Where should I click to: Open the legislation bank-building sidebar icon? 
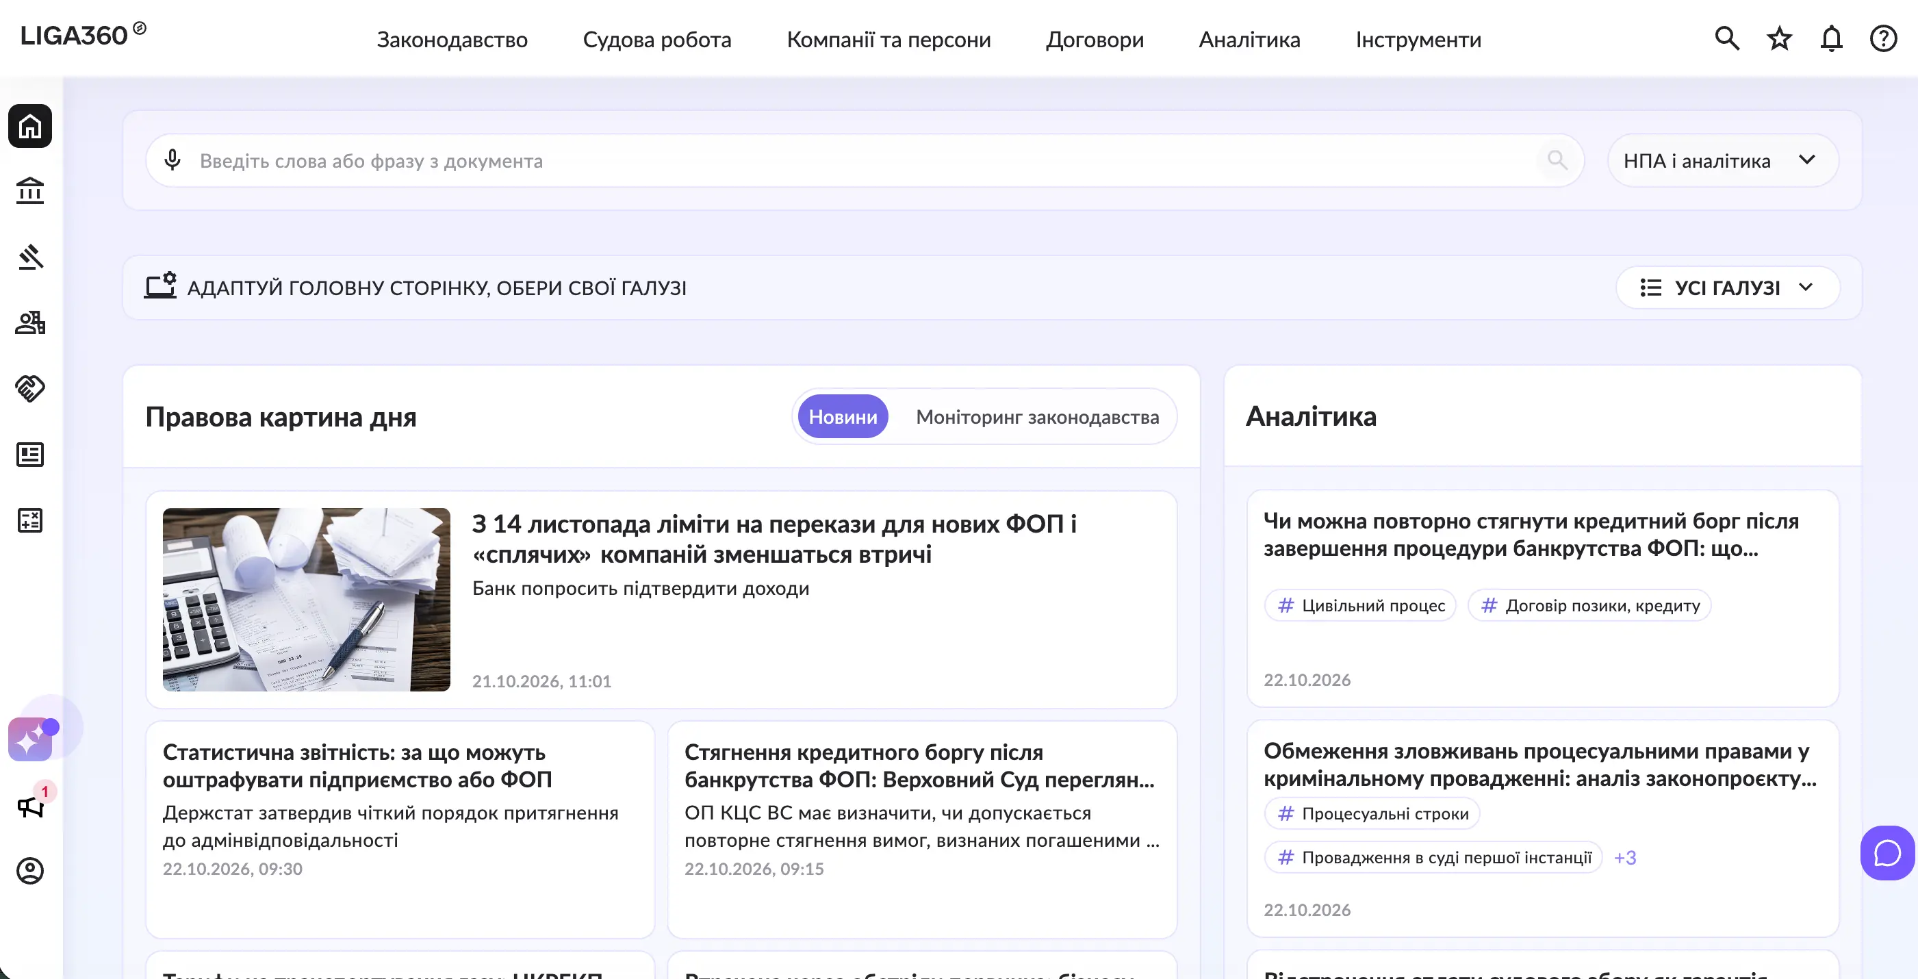30,191
